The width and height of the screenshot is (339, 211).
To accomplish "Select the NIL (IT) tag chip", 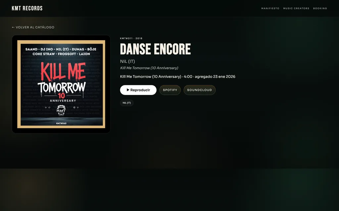I will click(x=127, y=103).
